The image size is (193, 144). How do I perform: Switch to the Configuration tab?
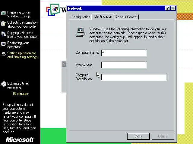click(x=81, y=17)
